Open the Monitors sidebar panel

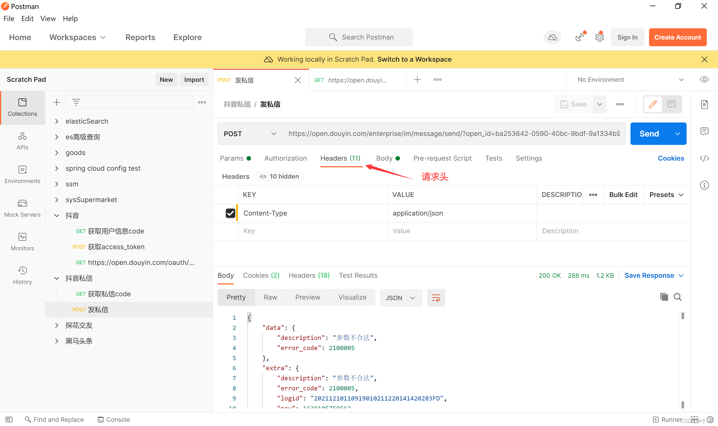pyautogui.click(x=22, y=242)
